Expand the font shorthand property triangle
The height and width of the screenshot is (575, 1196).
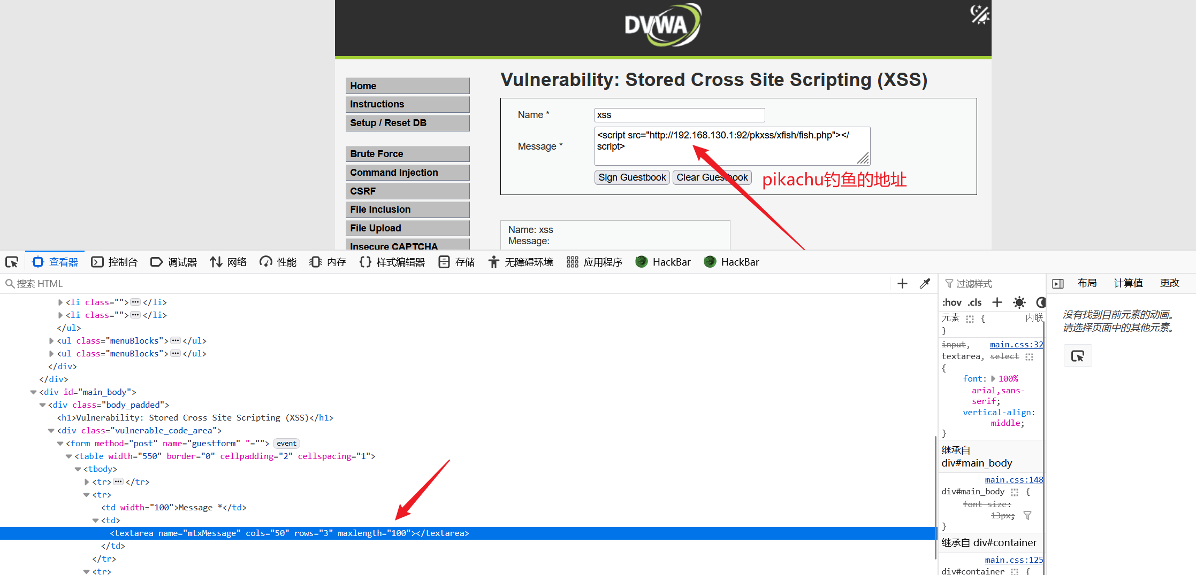tap(993, 379)
